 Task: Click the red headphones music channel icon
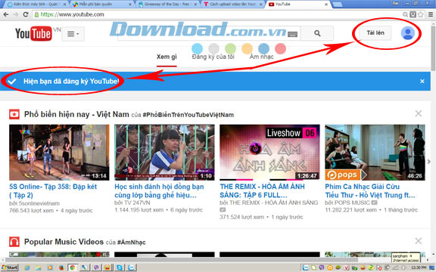tap(14, 242)
